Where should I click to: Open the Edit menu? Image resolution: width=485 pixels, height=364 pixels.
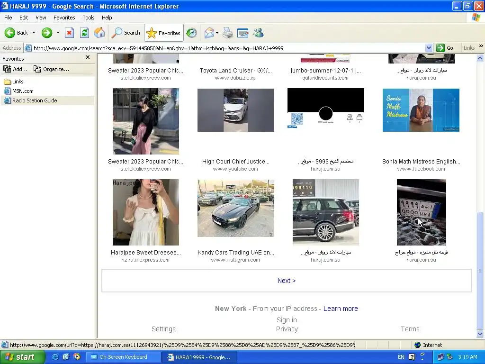tap(24, 18)
